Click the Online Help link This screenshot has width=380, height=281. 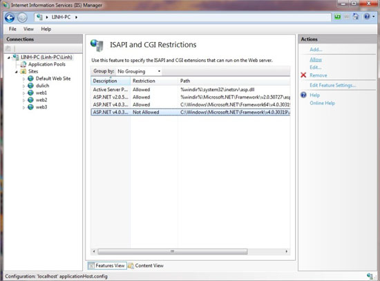(x=322, y=103)
